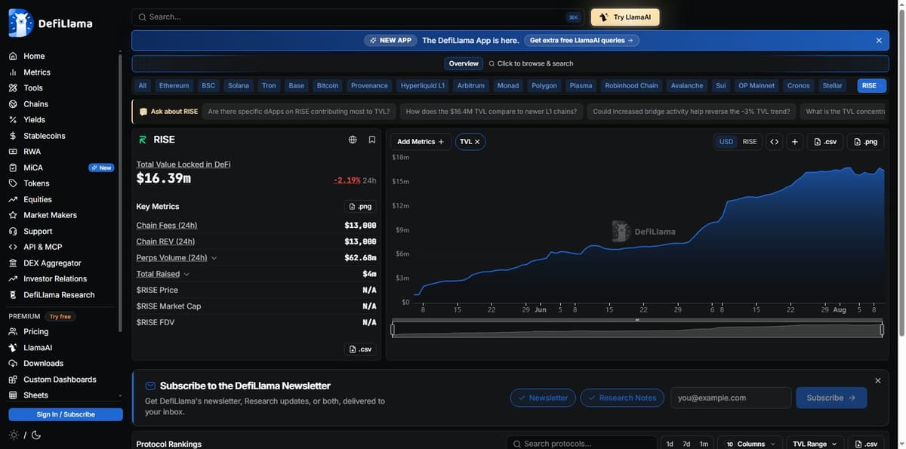
Task: Toggle the Newsletter subscription option
Action: 543,398
